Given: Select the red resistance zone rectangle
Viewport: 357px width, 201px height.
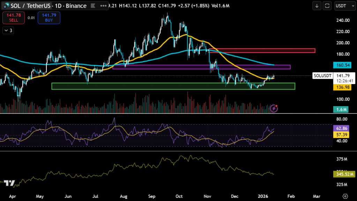Looking at the screenshot, I should [x=261, y=51].
